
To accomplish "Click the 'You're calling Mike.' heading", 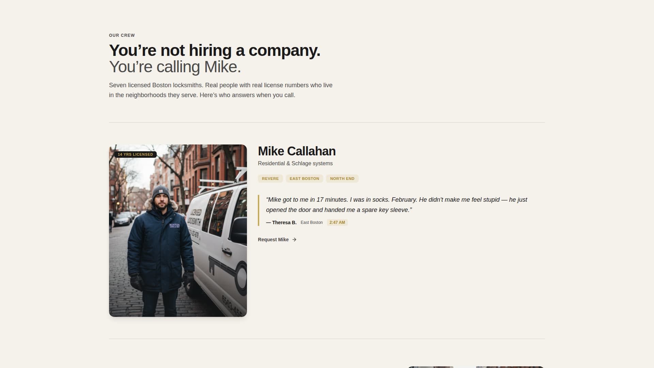I will click(175, 67).
